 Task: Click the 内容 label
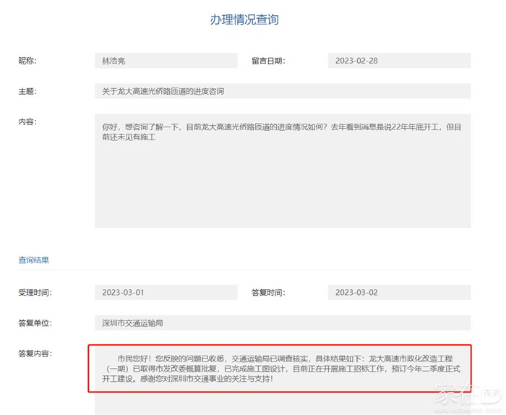click(x=27, y=121)
